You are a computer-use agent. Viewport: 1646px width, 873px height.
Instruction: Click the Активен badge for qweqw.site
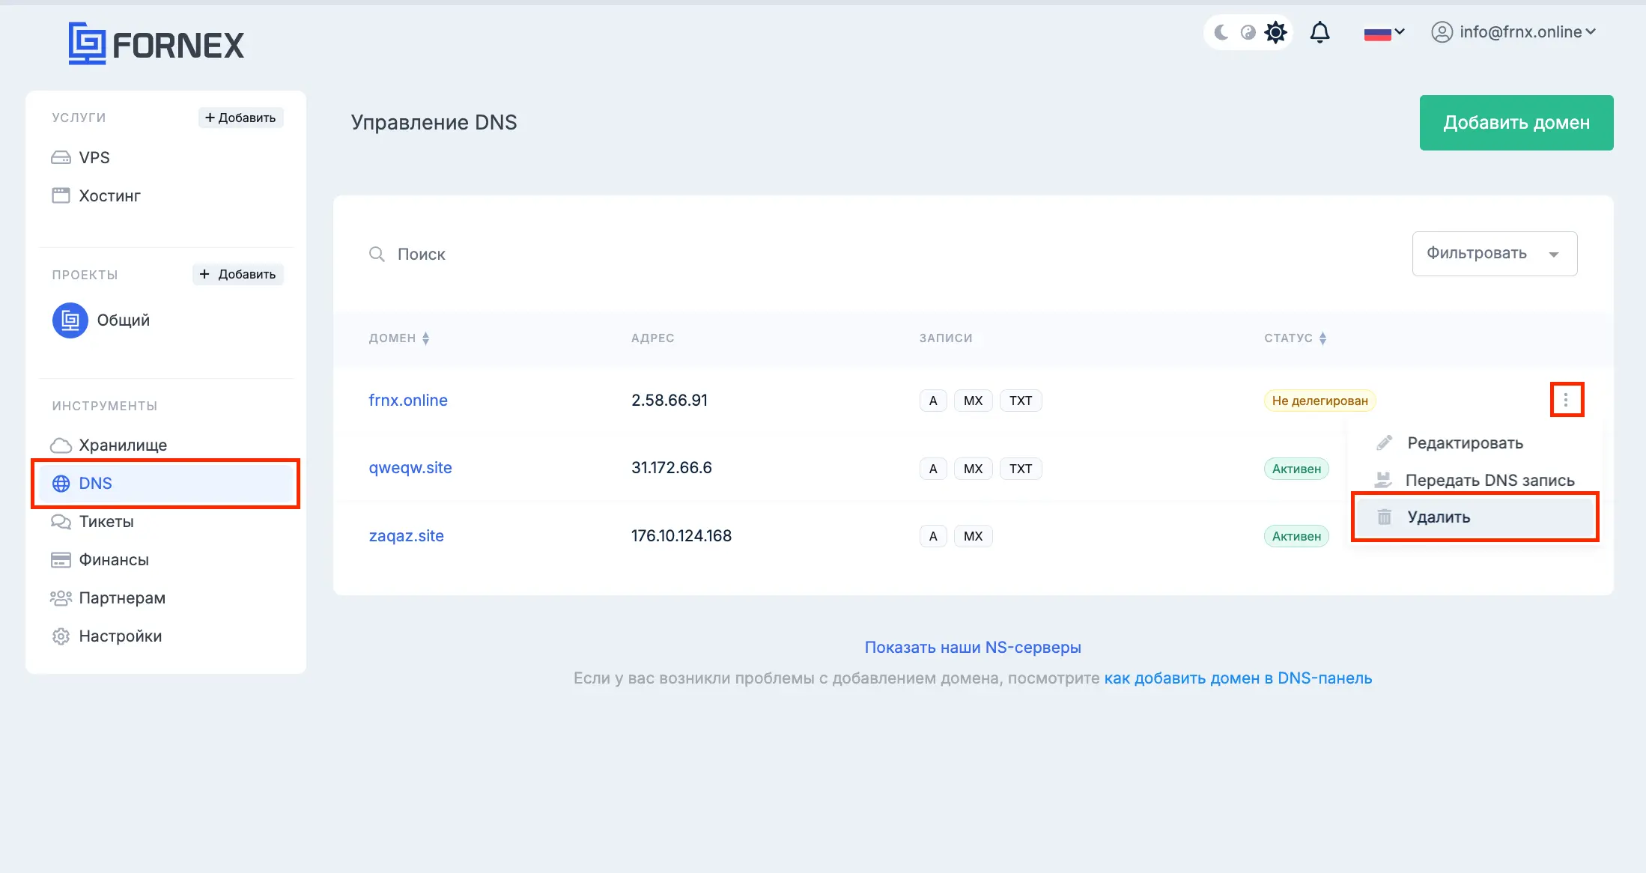coord(1296,469)
